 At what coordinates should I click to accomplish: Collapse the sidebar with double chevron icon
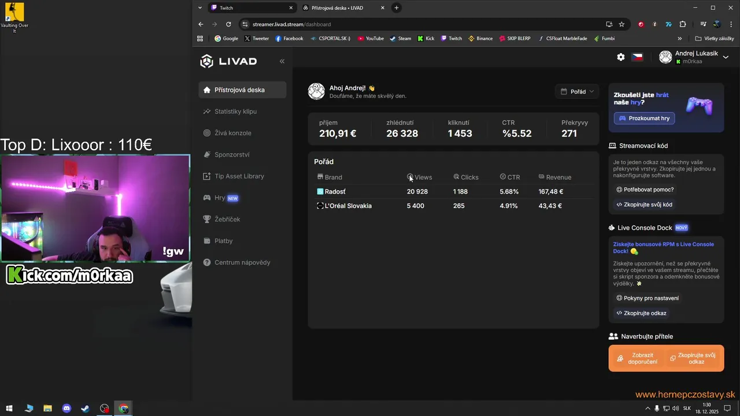[x=282, y=61]
